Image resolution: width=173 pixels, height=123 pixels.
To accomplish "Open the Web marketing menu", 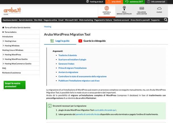I will (x=86, y=20).
